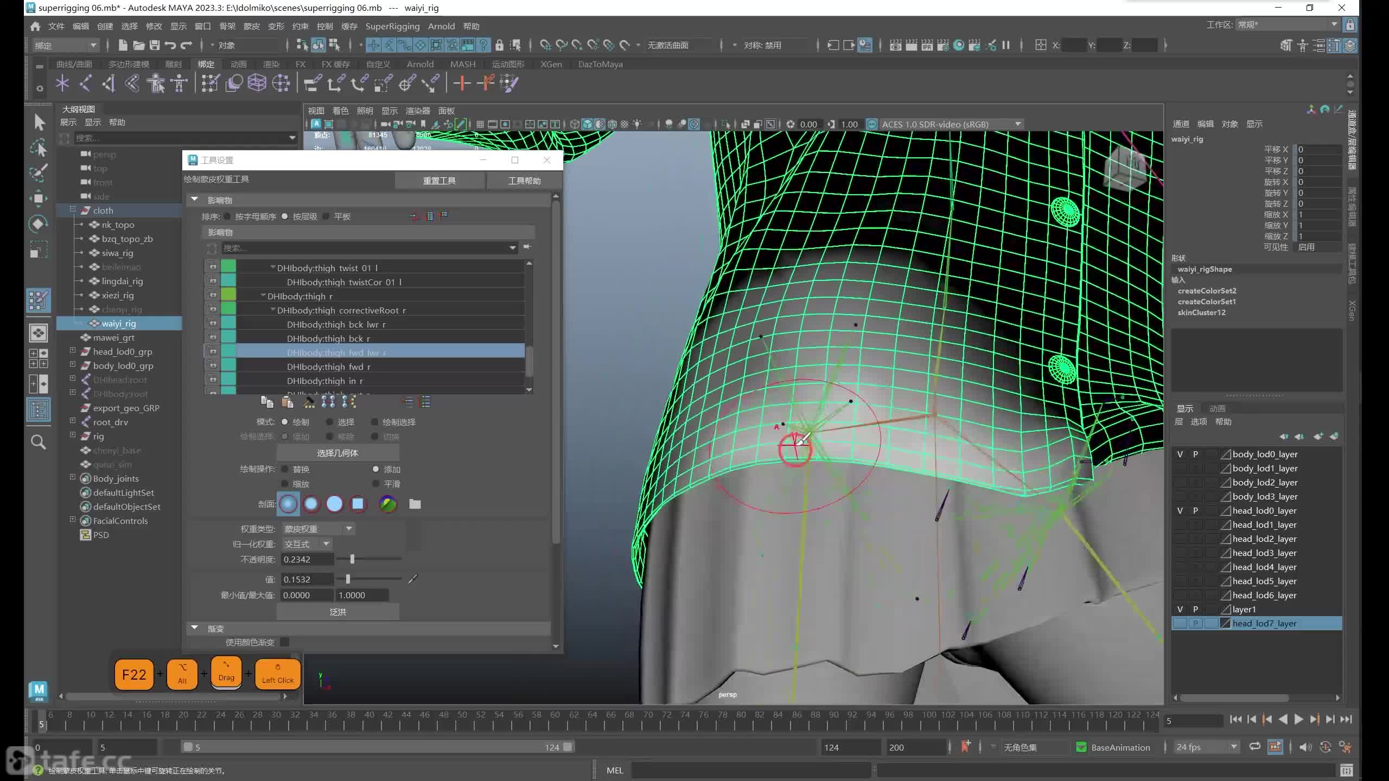
Task: Select the Gaussian brush profile
Action: [288, 504]
